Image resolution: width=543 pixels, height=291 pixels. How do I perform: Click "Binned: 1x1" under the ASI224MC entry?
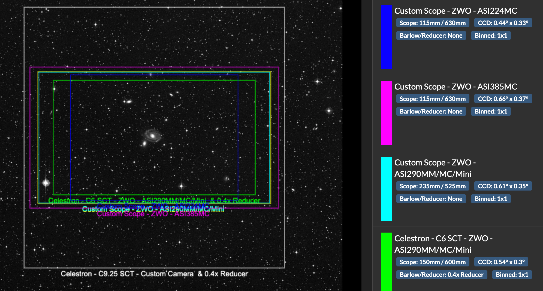[x=491, y=35]
